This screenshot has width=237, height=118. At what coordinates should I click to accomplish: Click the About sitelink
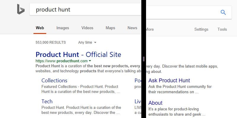(155, 103)
